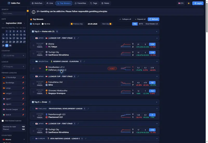The height and width of the screenshot is (143, 208).
Task: Go to next month in calendar
Action: 24,23
